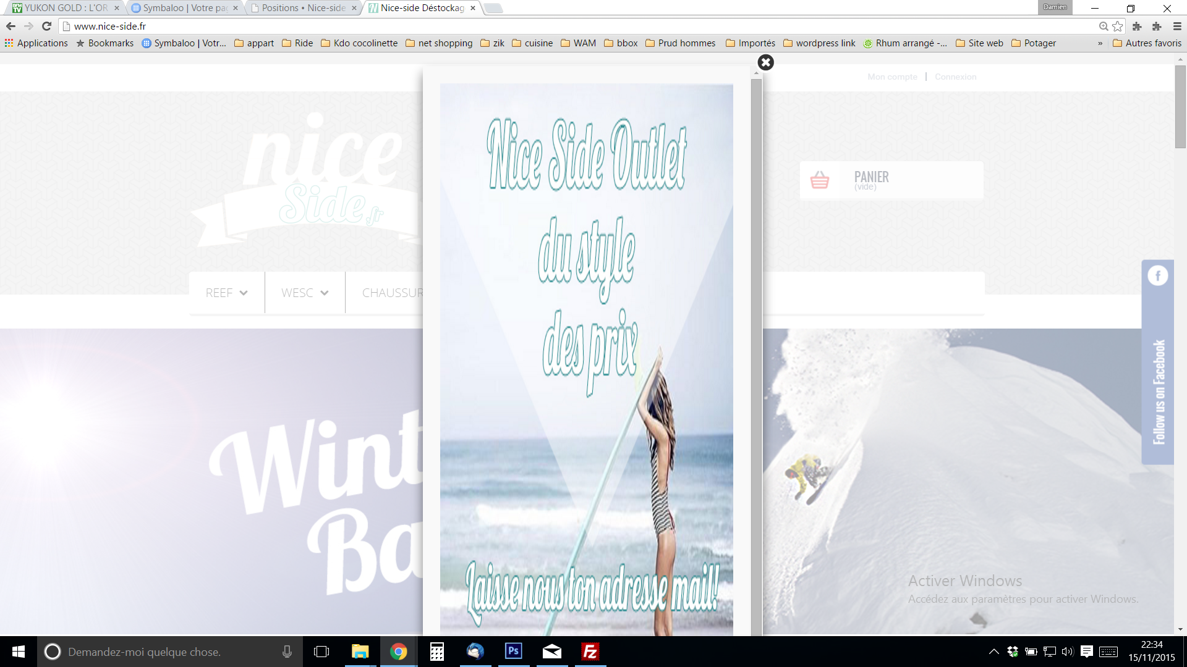
Task: Open the appart bookmark folder
Action: (x=254, y=43)
